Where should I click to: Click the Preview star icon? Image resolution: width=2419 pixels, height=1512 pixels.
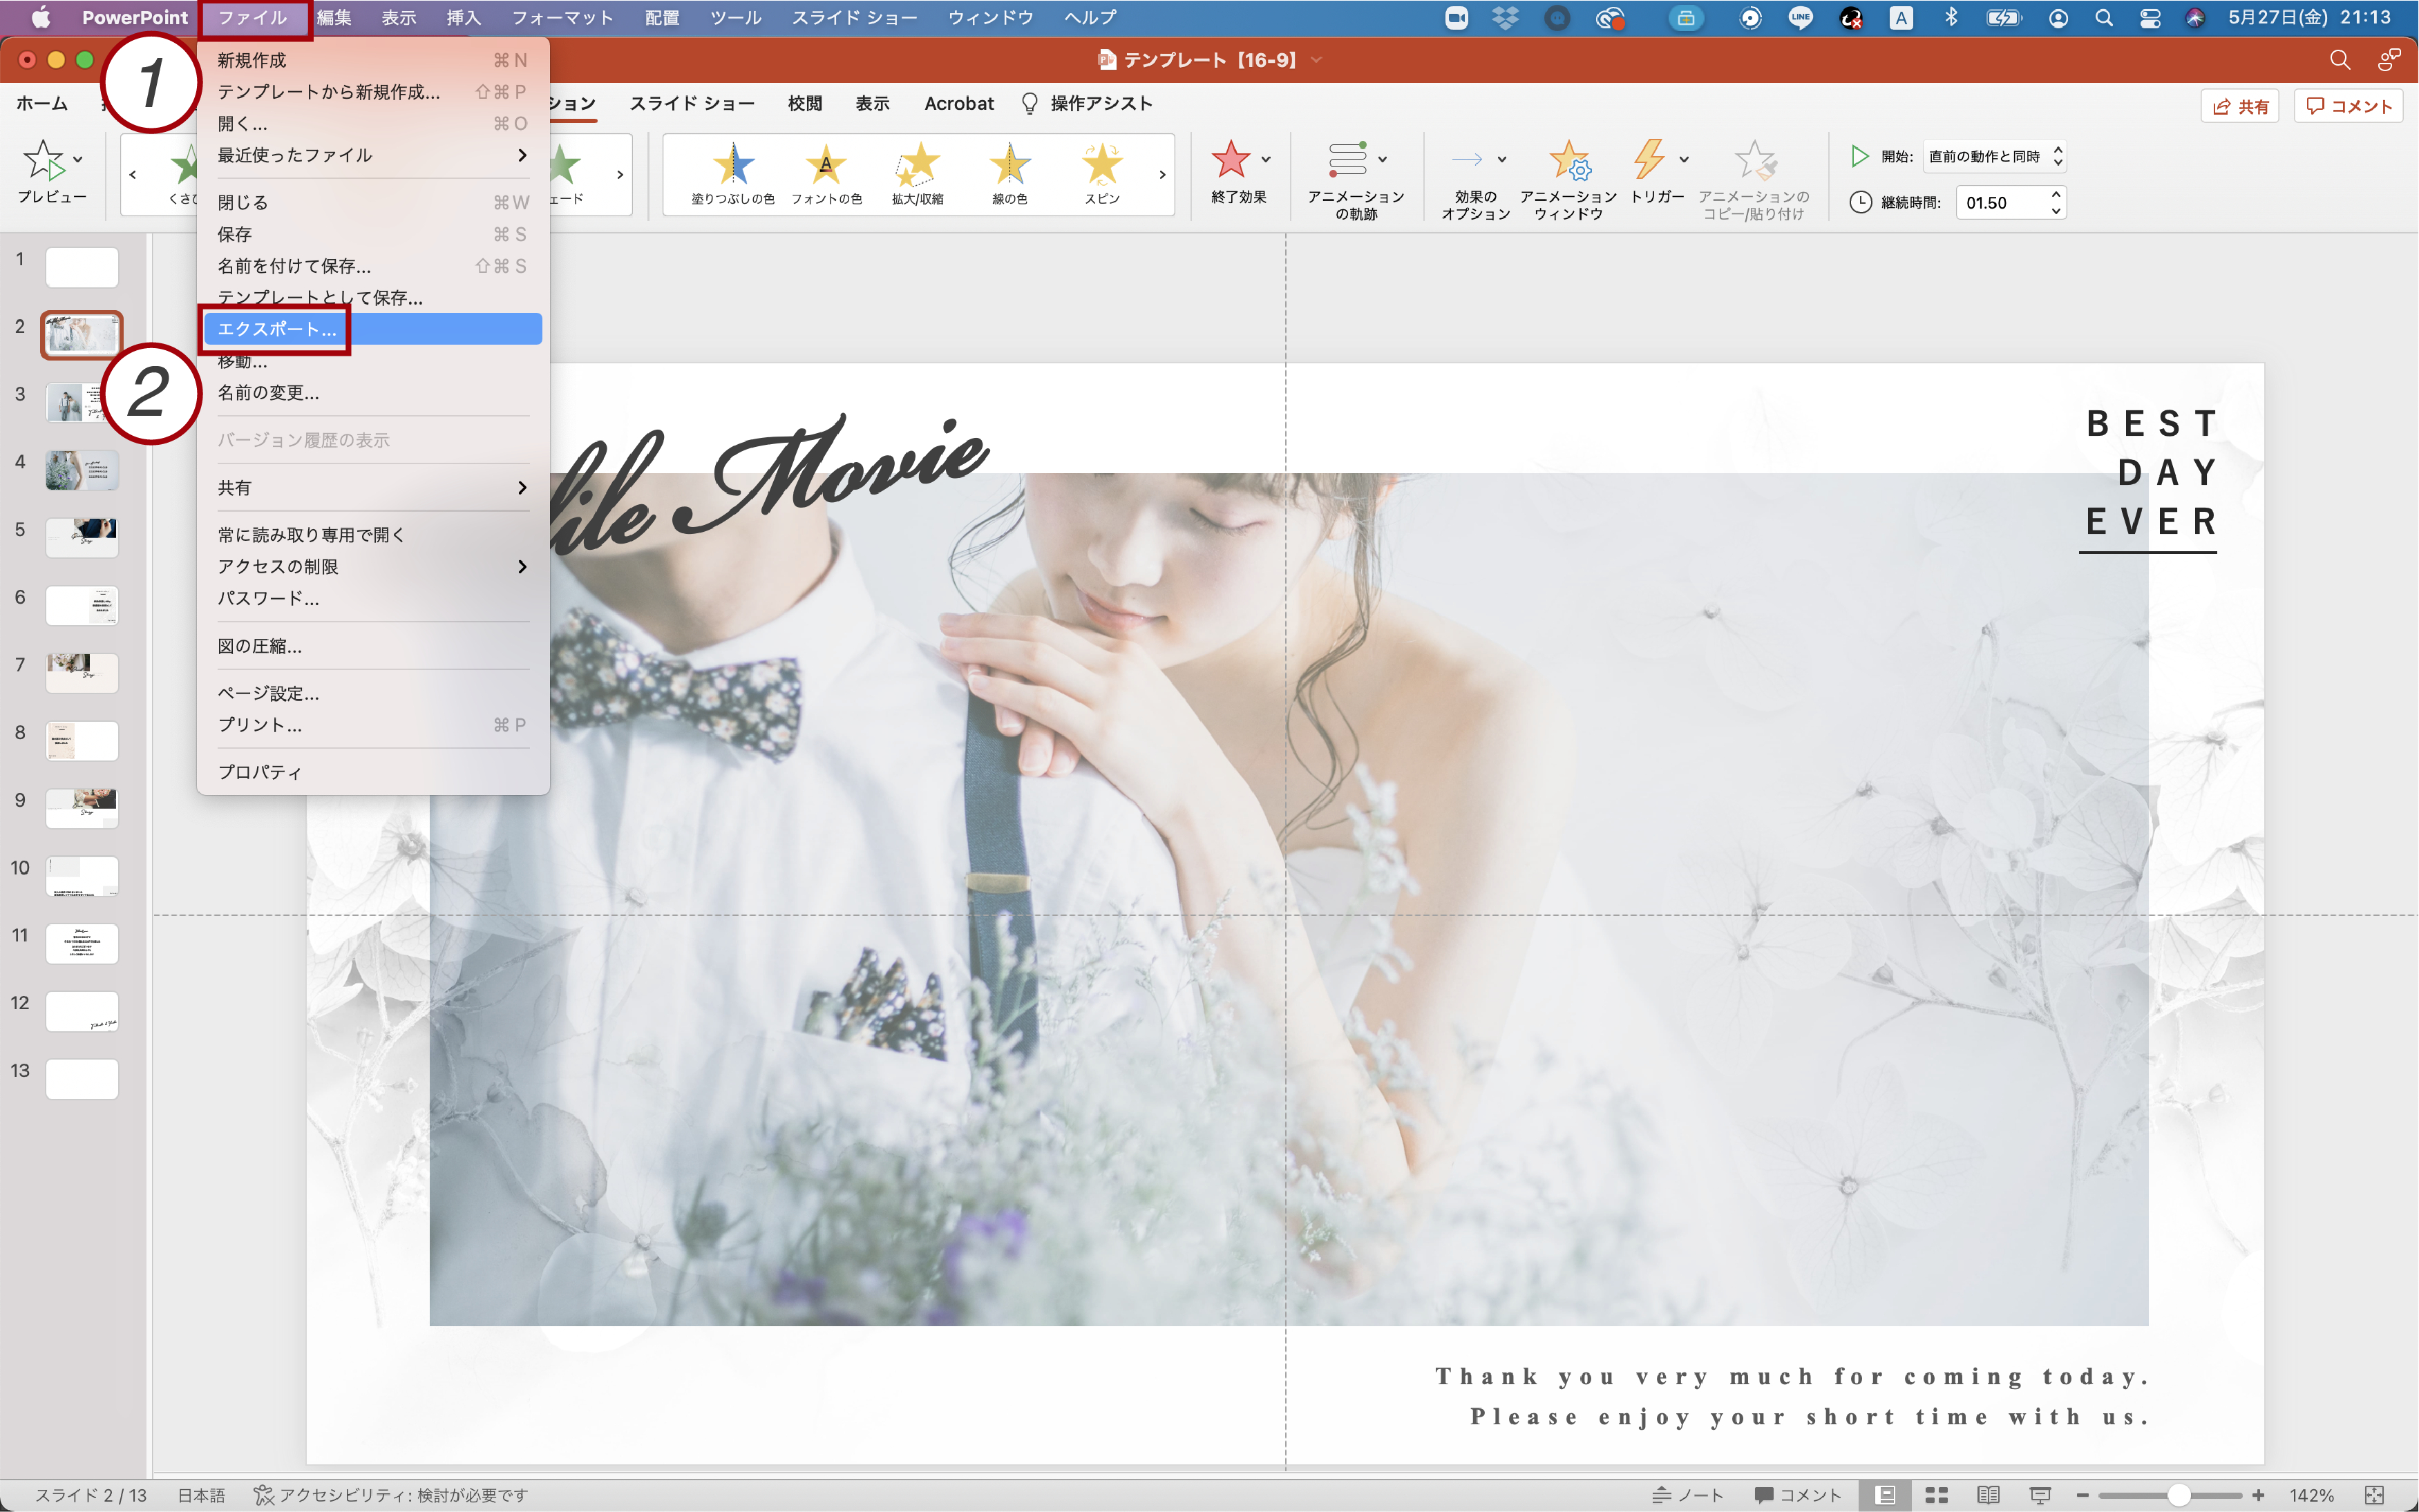(x=43, y=160)
